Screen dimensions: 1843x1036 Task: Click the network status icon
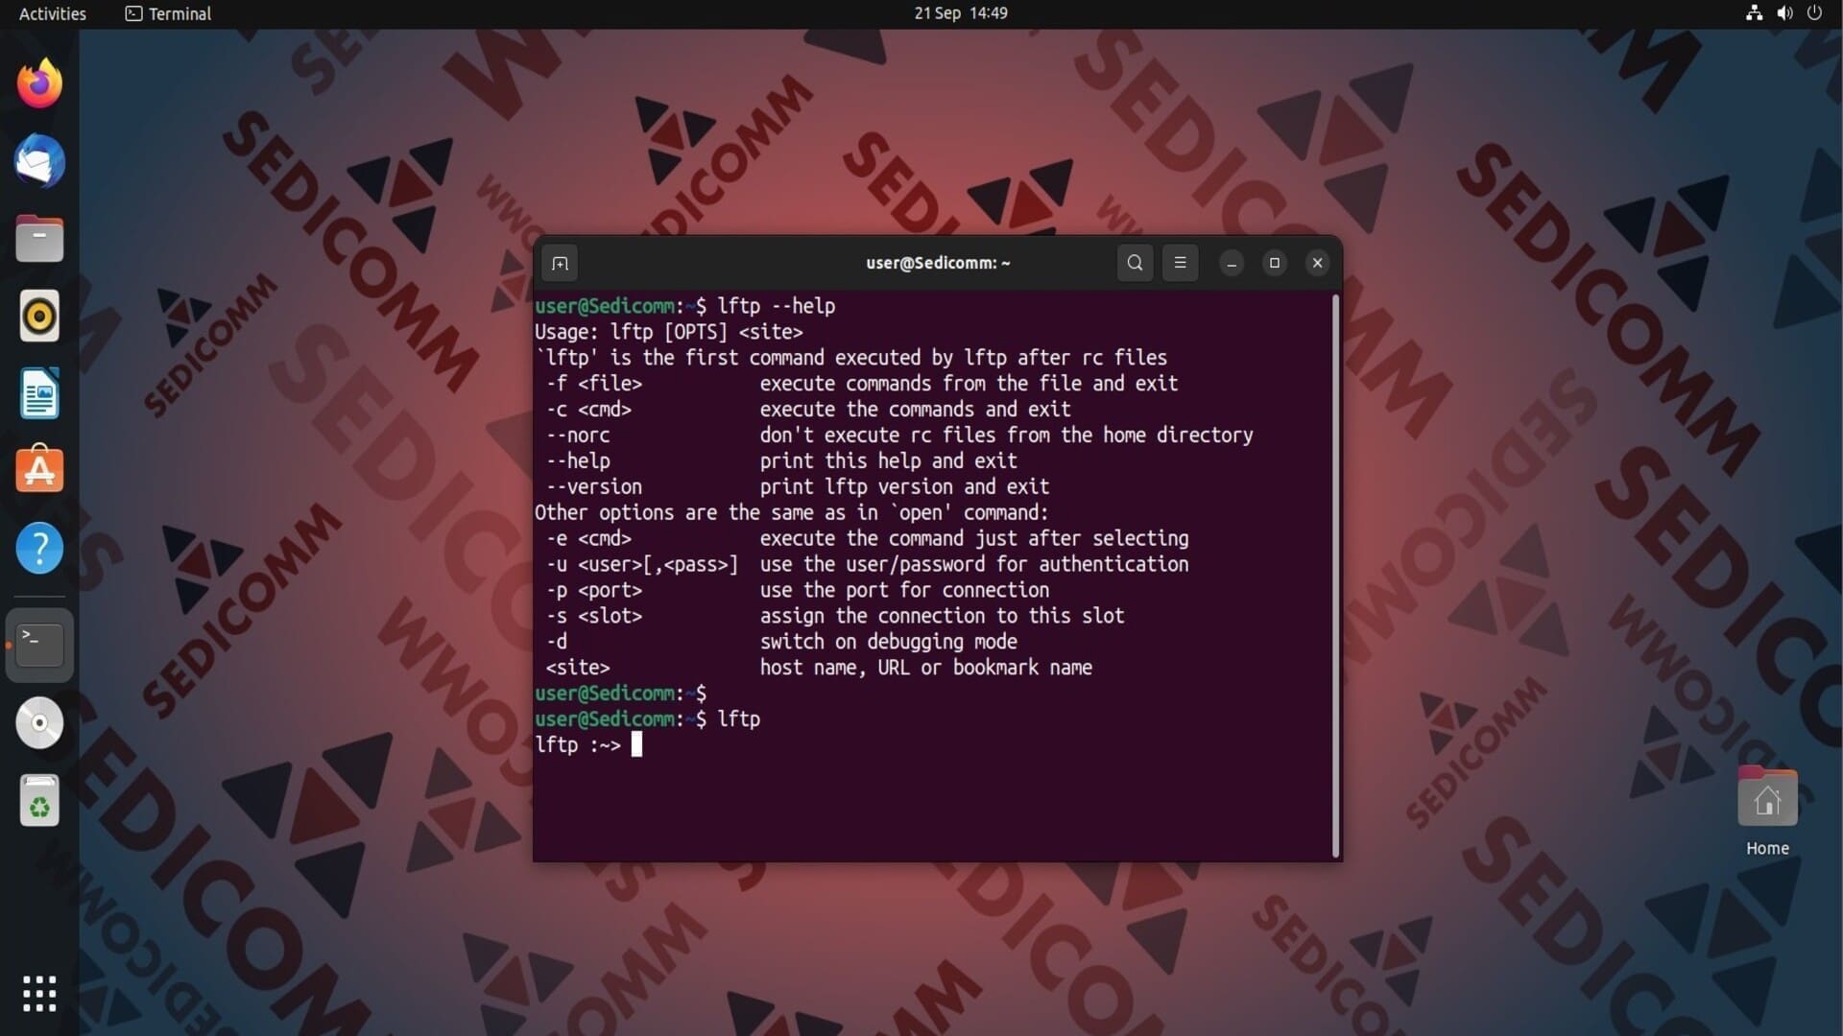(x=1754, y=13)
